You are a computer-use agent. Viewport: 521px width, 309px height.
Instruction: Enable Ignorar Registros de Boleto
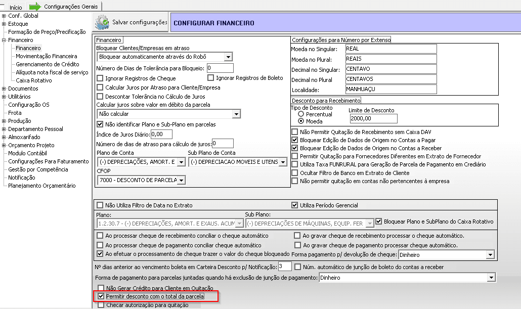[210, 78]
